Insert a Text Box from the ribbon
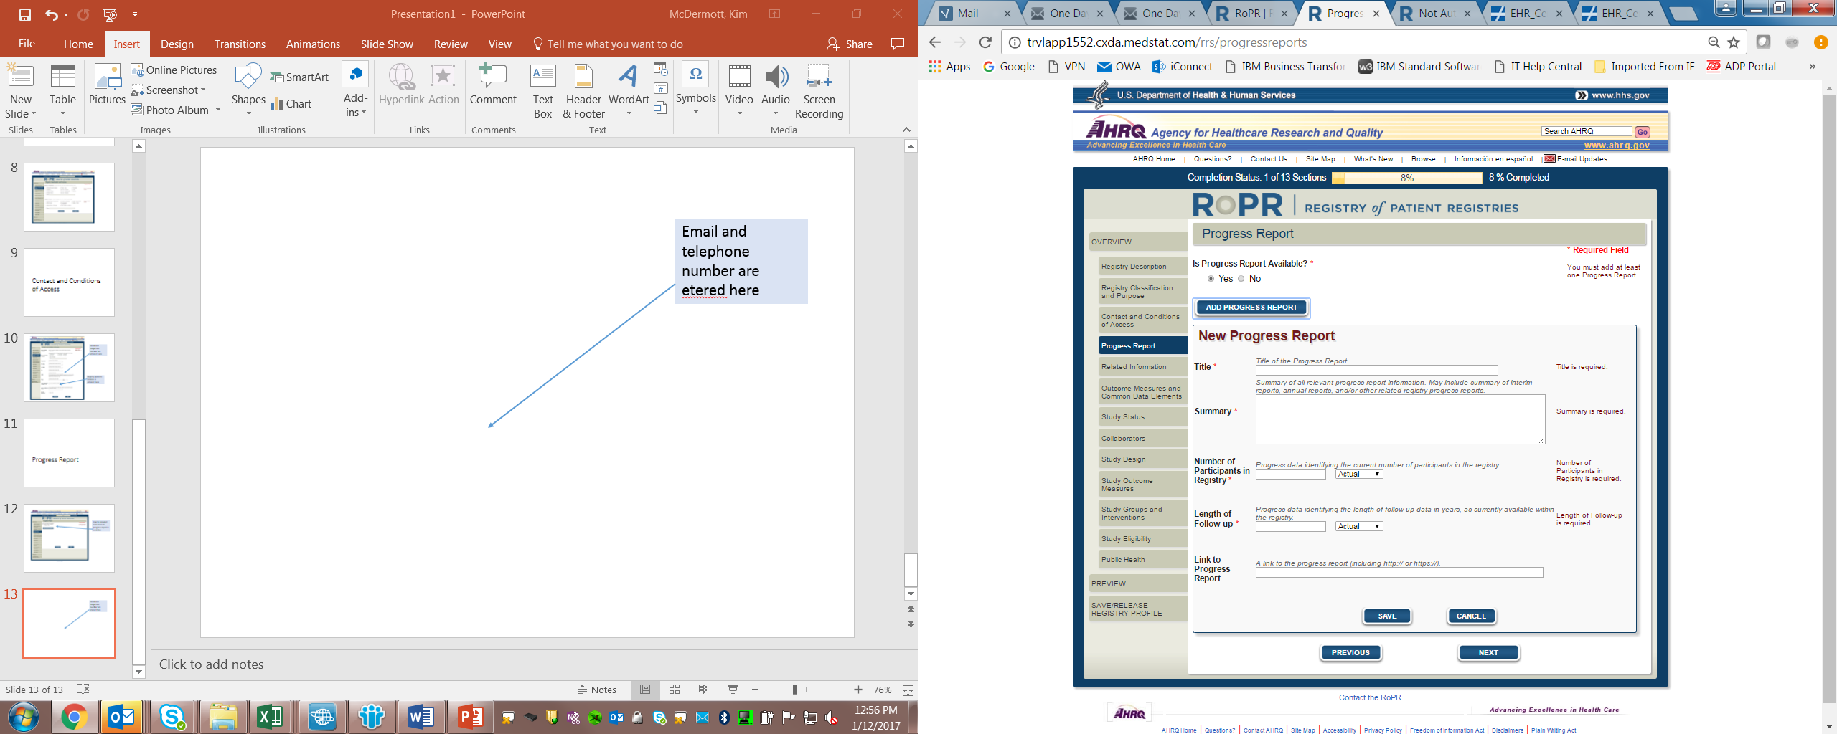Screen dimensions: 1837x734 tap(542, 90)
